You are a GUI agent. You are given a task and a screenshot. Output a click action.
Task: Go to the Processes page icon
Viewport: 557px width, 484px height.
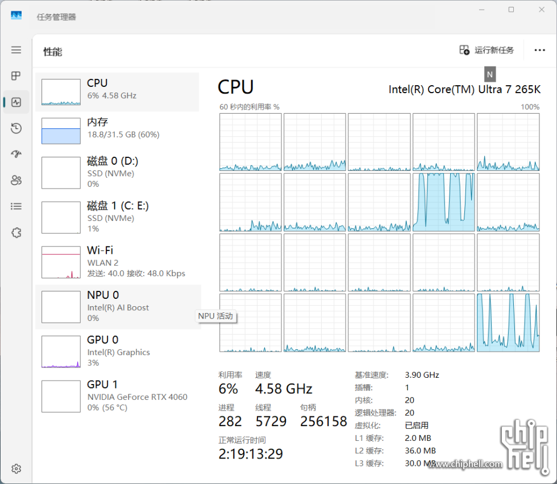[x=16, y=76]
